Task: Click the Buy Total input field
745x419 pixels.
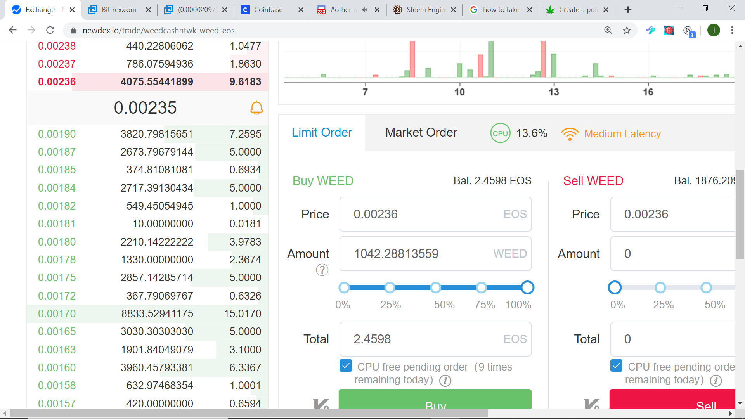Action: [435, 339]
